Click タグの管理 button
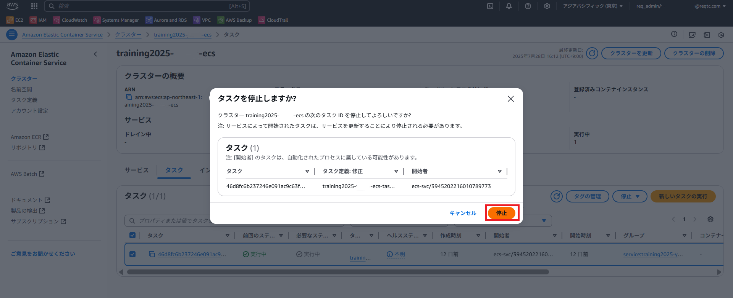Screen dimensions: 733x298 click(x=588, y=196)
